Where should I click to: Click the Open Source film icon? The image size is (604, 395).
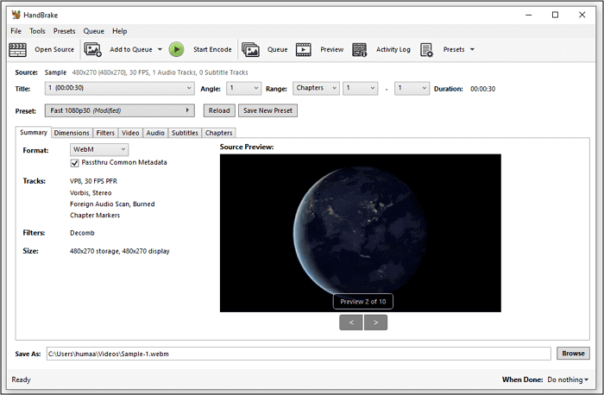click(18, 50)
